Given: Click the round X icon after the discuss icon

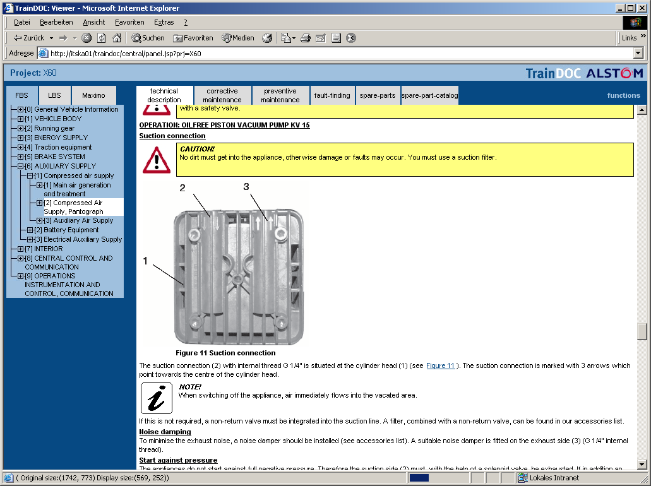Looking at the screenshot, I should click(x=351, y=38).
